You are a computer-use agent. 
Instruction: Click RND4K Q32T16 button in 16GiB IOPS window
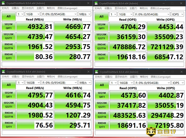point(102,115)
